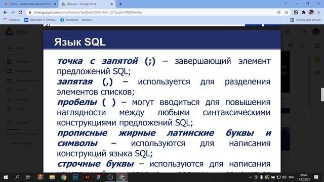324x182 pixels.
Task: Open clock and calendar flyout
Action: [303, 177]
